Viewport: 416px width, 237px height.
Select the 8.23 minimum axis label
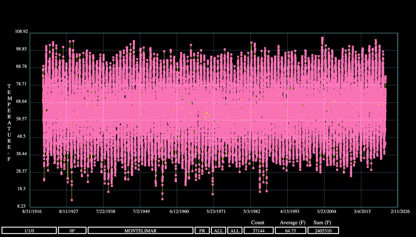tap(21, 206)
